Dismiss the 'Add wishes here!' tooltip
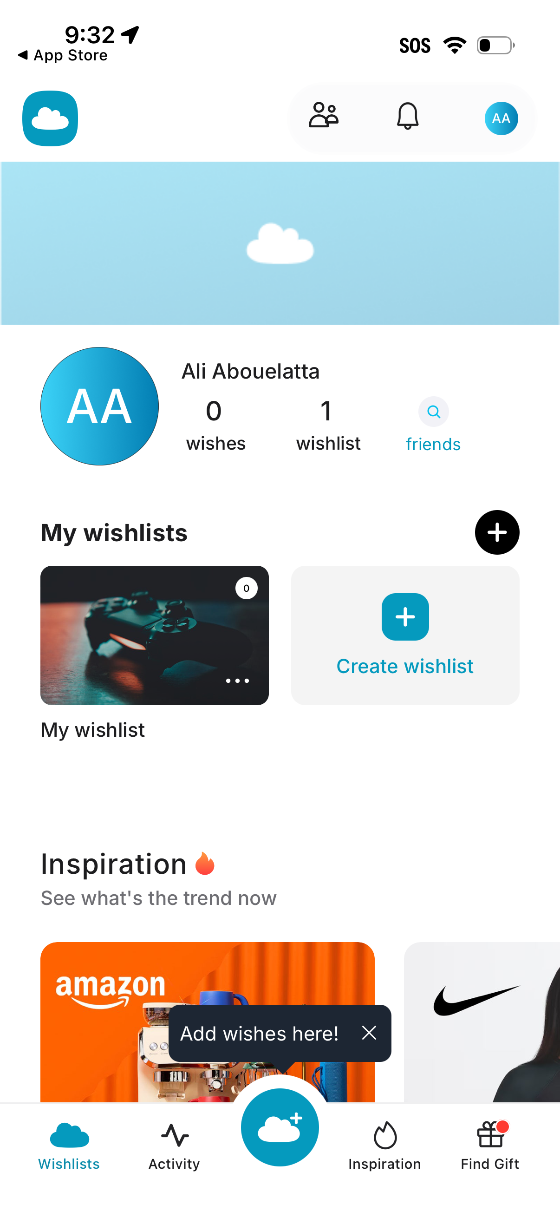Image resolution: width=560 pixels, height=1218 pixels. [369, 1033]
